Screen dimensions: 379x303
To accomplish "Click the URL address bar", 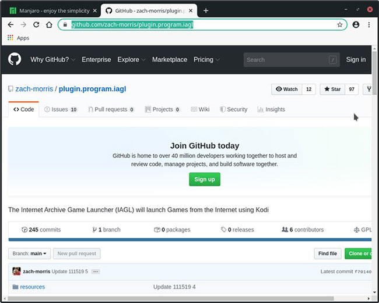I will coord(202,24).
